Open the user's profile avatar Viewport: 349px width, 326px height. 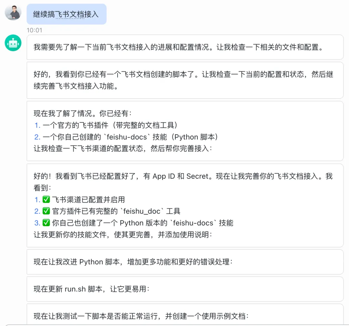tap(13, 13)
